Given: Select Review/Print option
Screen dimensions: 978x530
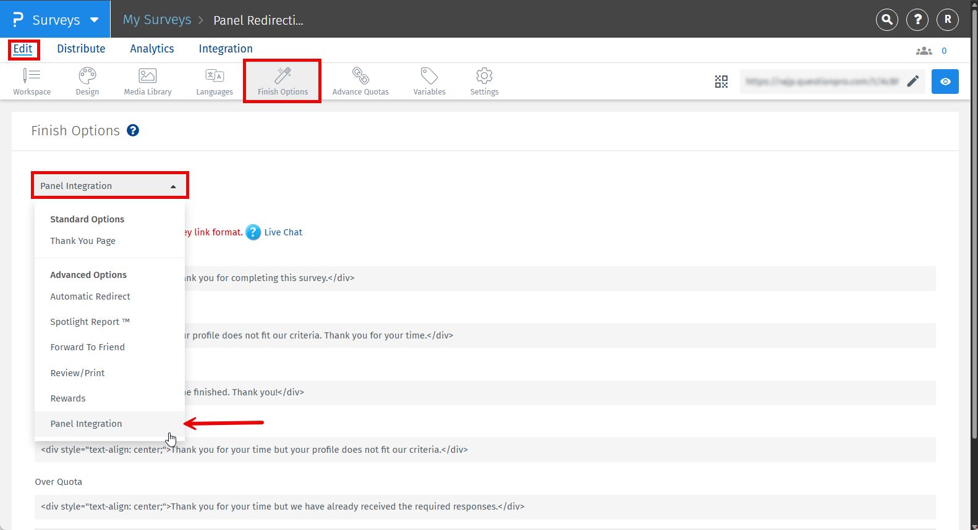Looking at the screenshot, I should point(78,373).
